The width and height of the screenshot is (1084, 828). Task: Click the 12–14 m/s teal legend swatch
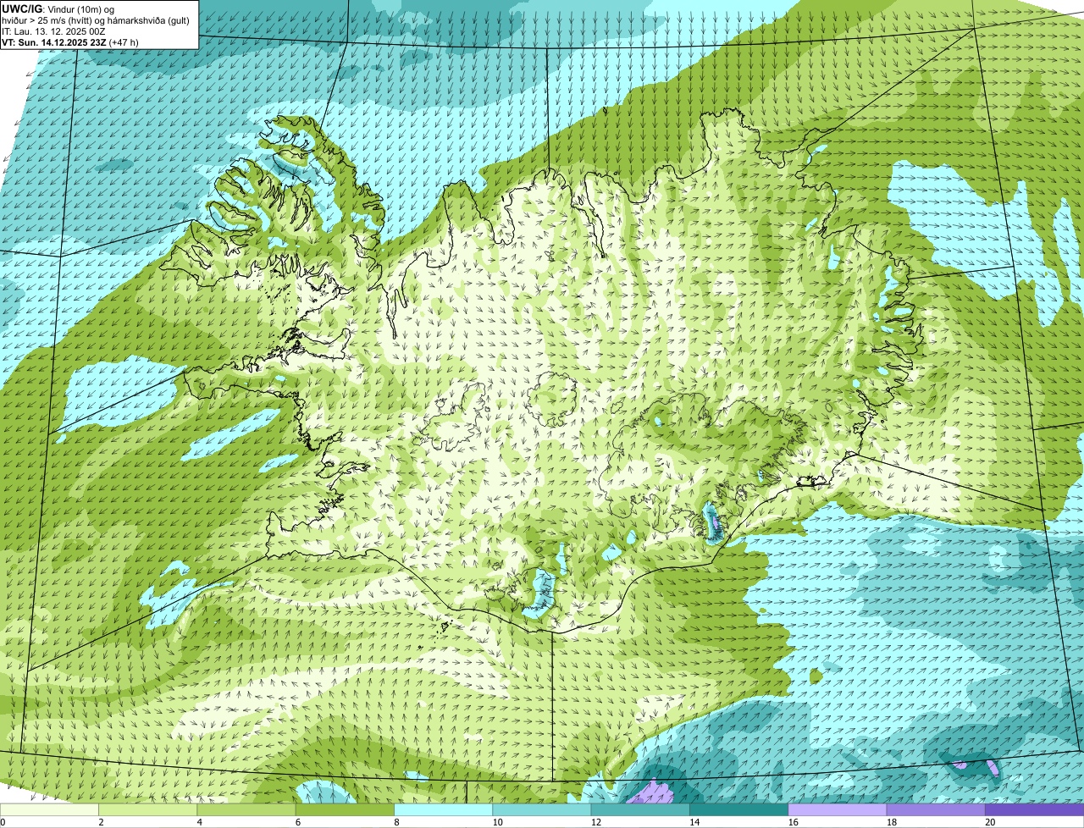[640, 810]
